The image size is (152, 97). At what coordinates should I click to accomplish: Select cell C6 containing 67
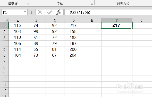tap(55, 55)
